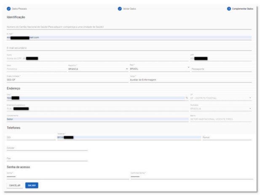The image size is (260, 195).
Task: Go to the Validar Dados step label
Action: 130,9
